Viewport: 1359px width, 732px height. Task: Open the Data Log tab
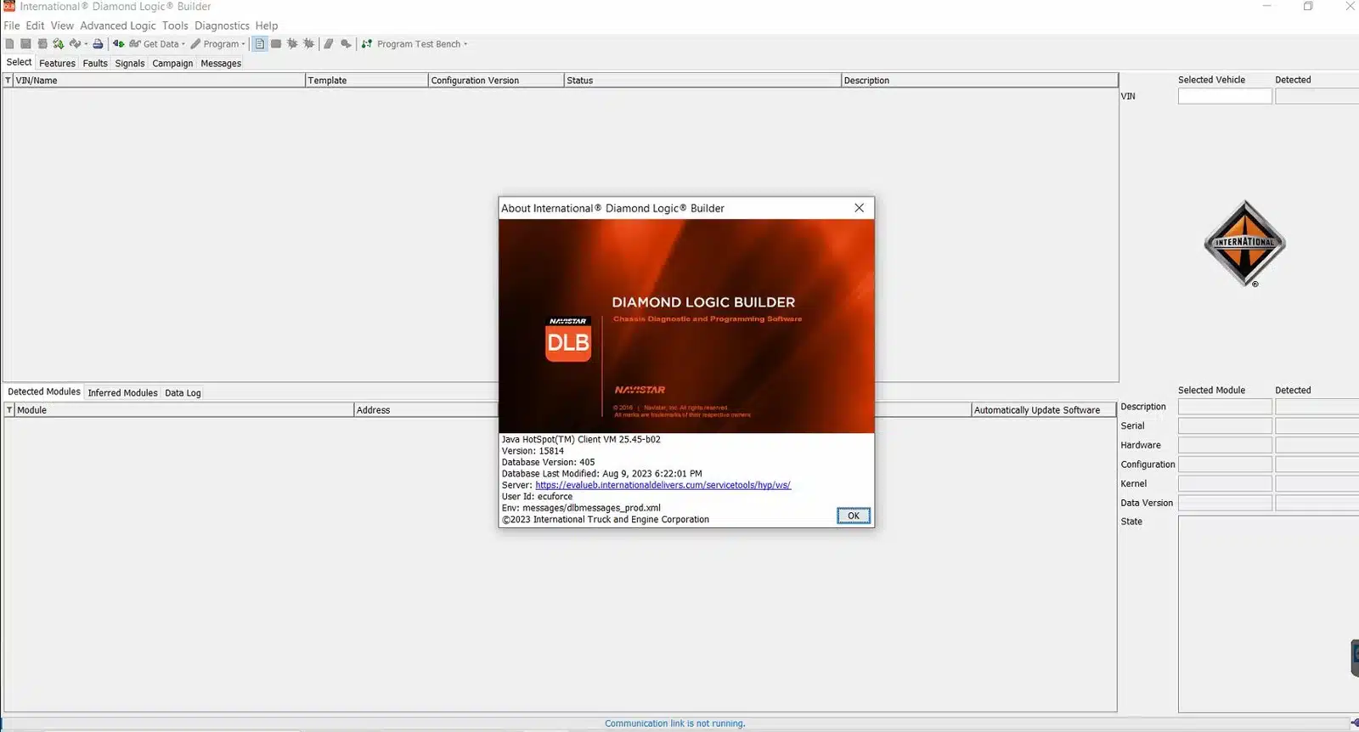[x=183, y=393]
